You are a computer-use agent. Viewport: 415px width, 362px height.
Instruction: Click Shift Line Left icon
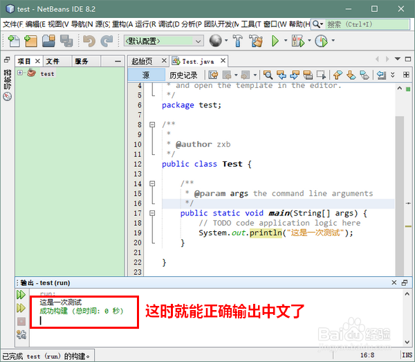[381, 75]
